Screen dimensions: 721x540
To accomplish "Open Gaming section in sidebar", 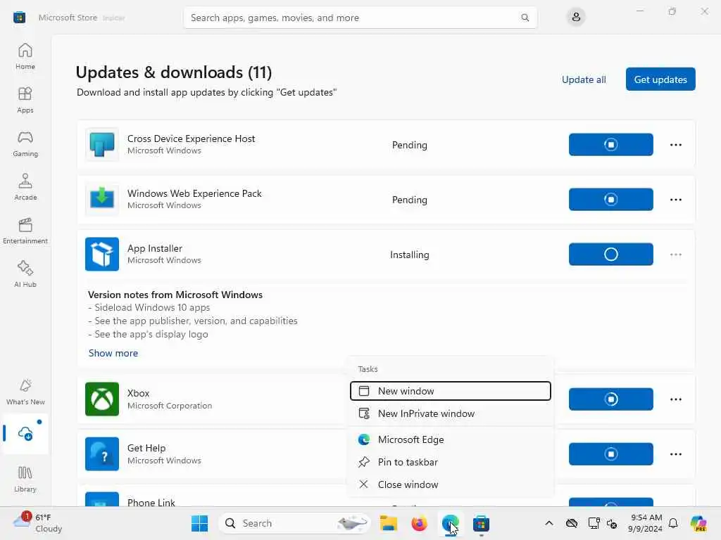I will pyautogui.click(x=25, y=143).
